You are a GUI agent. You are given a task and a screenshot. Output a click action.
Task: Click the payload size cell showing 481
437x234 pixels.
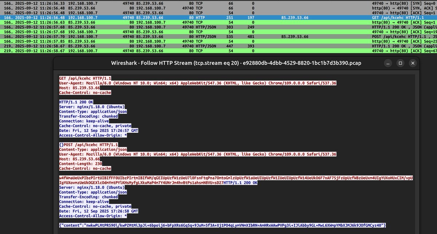click(251, 37)
